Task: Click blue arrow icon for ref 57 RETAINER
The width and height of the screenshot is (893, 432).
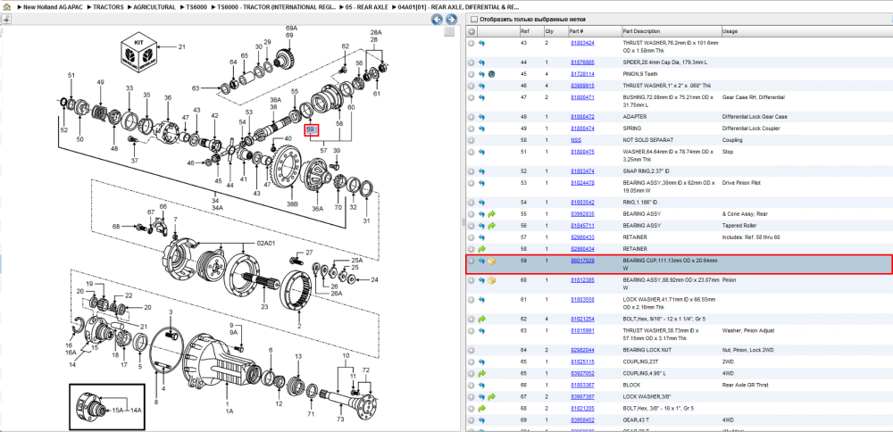Action: [x=481, y=237]
